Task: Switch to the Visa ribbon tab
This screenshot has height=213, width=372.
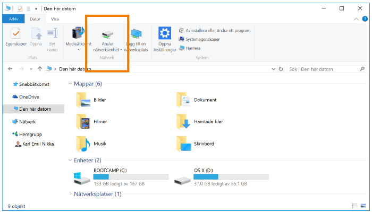Action: tap(54, 19)
